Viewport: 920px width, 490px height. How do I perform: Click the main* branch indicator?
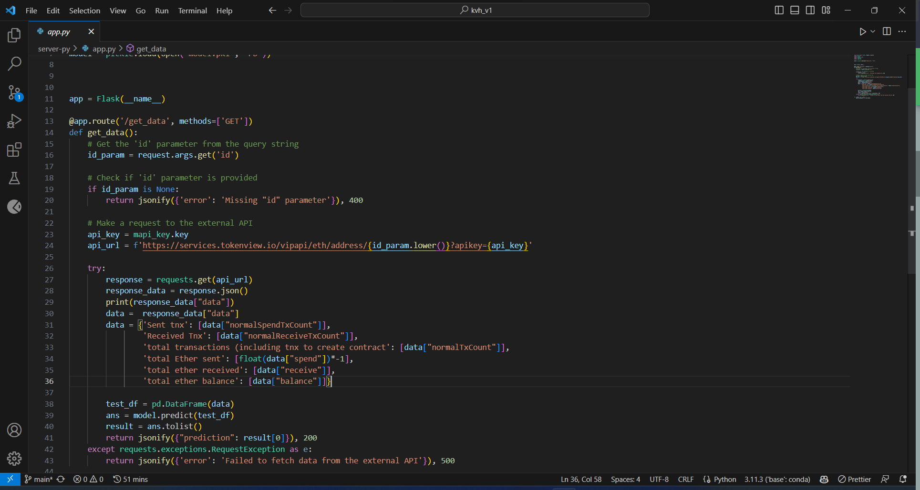[x=41, y=479]
